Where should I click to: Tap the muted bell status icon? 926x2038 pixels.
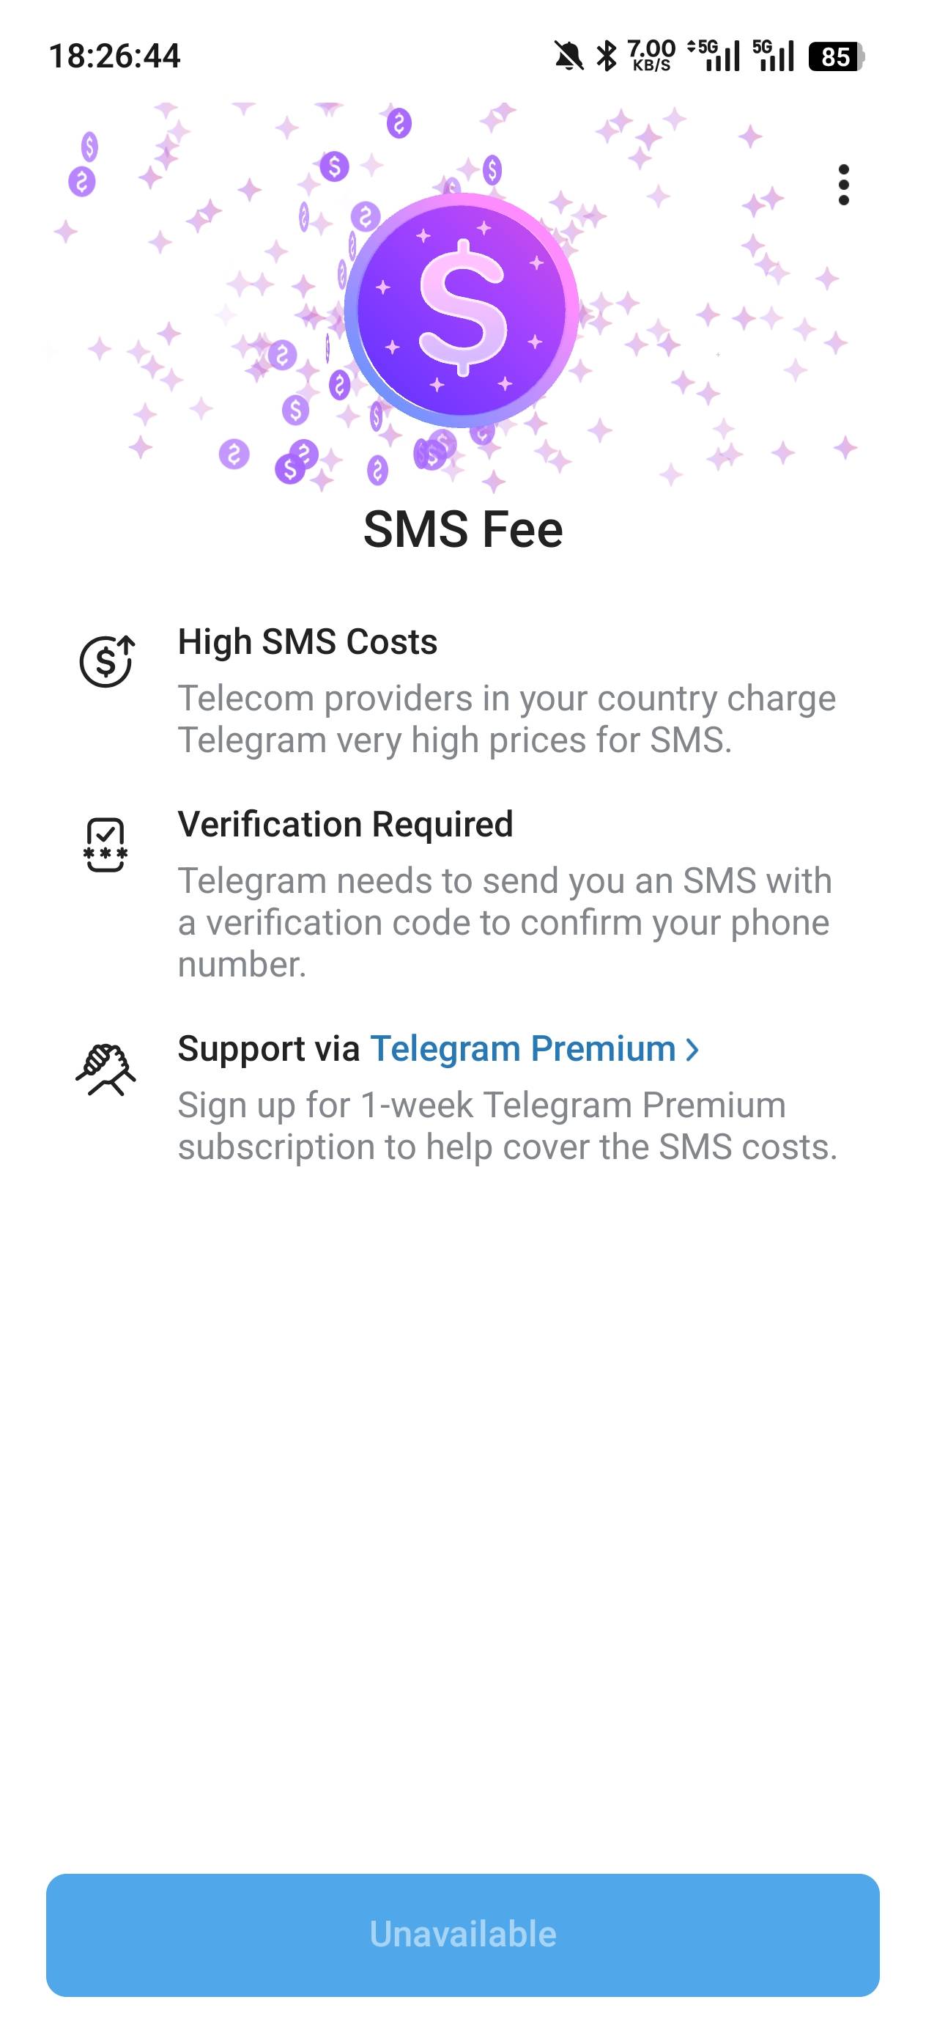click(x=568, y=56)
